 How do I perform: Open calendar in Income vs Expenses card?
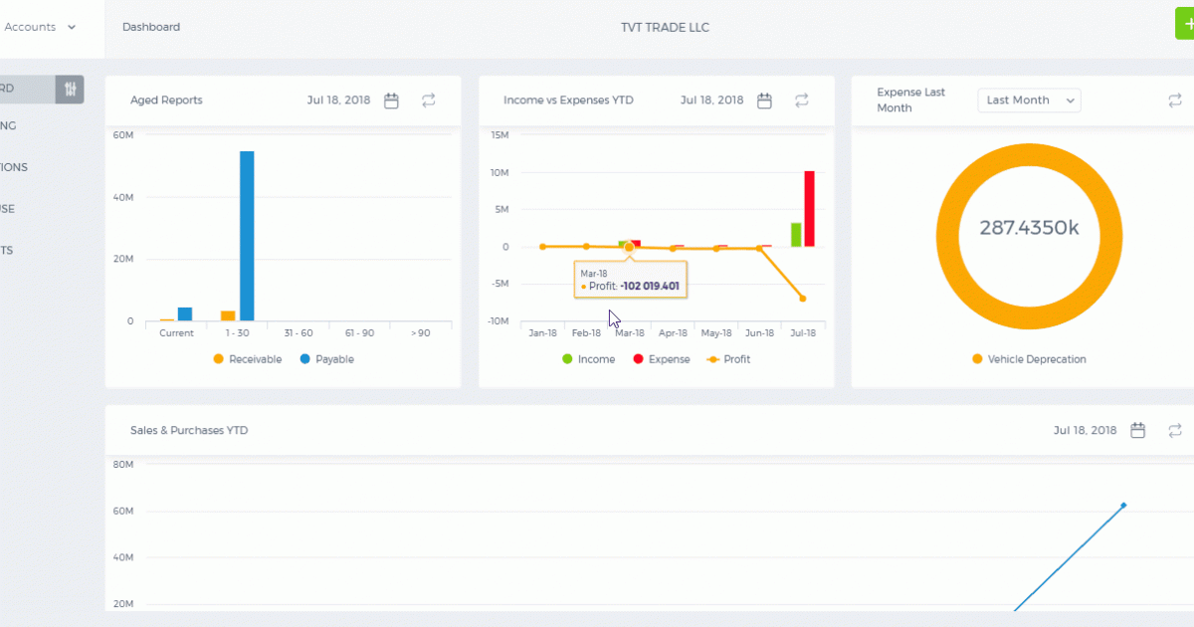point(765,101)
